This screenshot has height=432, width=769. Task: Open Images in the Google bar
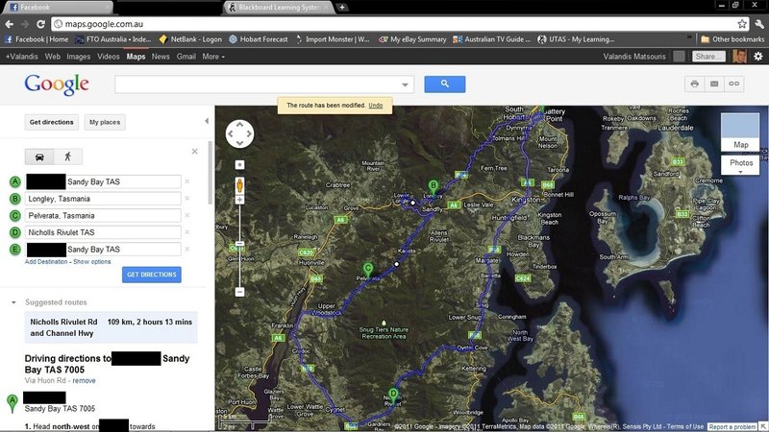pos(79,57)
